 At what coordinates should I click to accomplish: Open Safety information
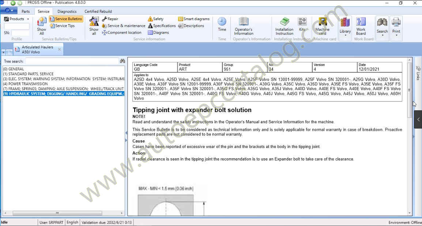[x=155, y=19]
